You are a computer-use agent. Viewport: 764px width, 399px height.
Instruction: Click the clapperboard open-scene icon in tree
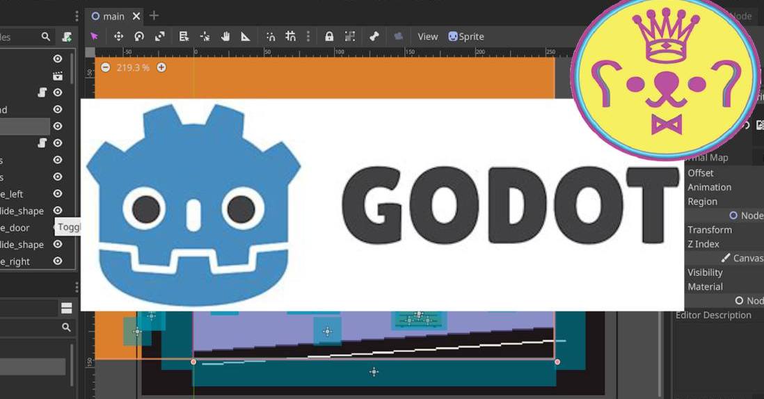(58, 76)
